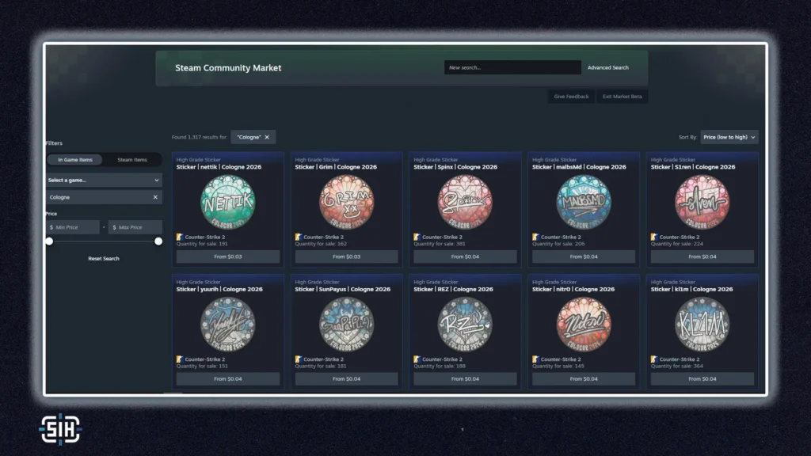Image resolution: width=811 pixels, height=456 pixels.
Task: Grab the minimum price slider handle
Action: coord(49,241)
